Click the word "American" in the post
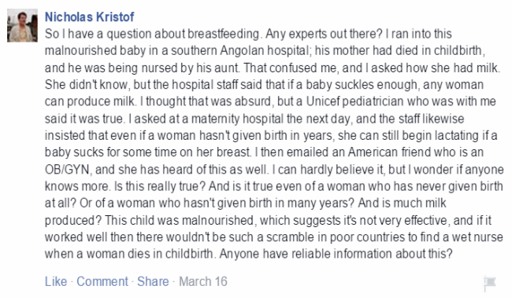The image size is (512, 297). (x=372, y=152)
